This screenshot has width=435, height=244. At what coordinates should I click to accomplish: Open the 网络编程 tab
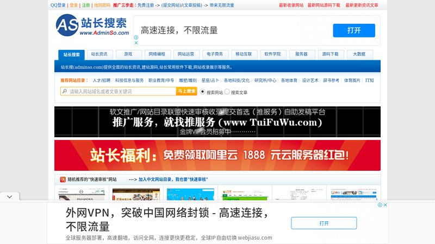pyautogui.click(x=157, y=54)
